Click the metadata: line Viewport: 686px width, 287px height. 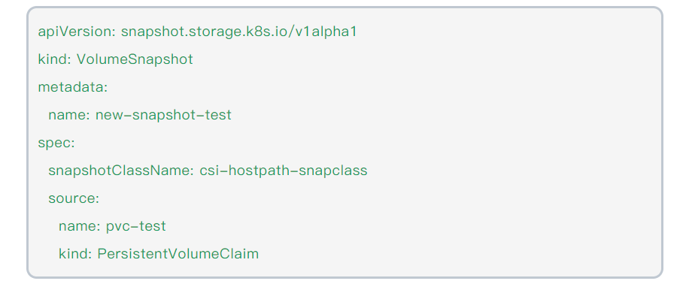tap(73, 87)
